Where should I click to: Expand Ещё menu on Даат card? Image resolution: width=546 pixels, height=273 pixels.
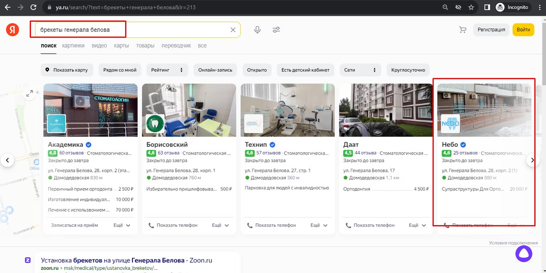[x=418, y=225]
